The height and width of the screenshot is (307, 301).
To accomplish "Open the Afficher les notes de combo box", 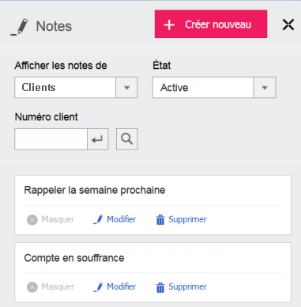I will point(76,88).
